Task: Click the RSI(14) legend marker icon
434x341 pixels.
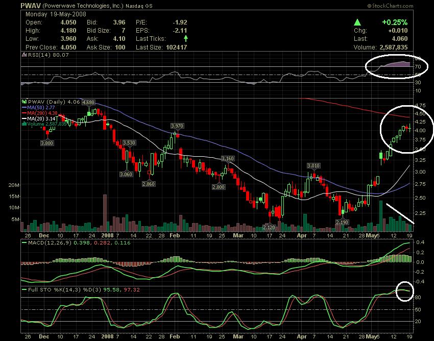Action: (25, 55)
